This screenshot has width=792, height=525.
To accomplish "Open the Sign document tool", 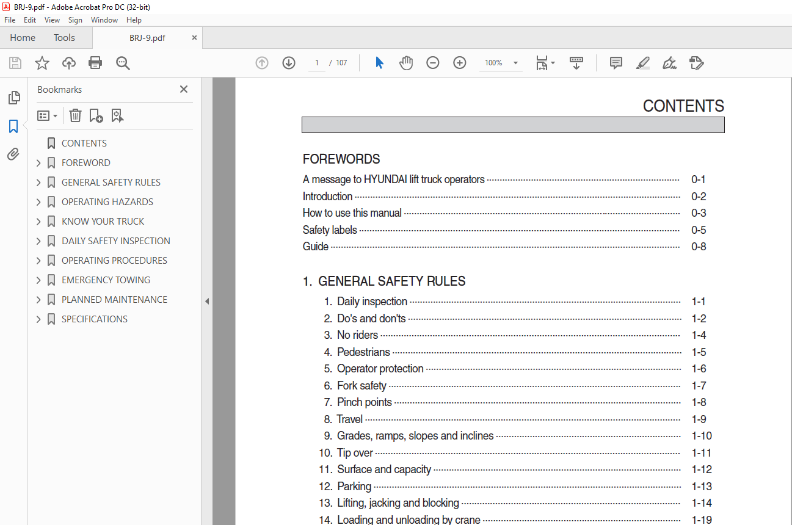I will (669, 63).
